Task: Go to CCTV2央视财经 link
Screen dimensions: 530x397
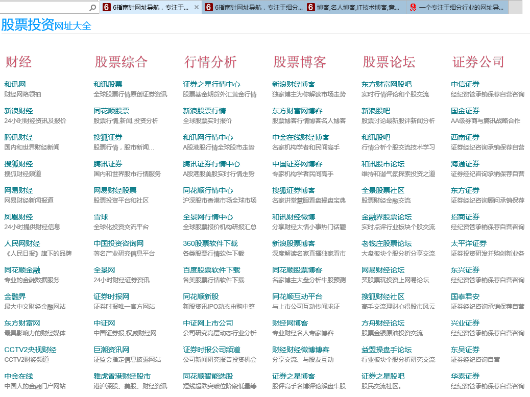Action: [31, 350]
